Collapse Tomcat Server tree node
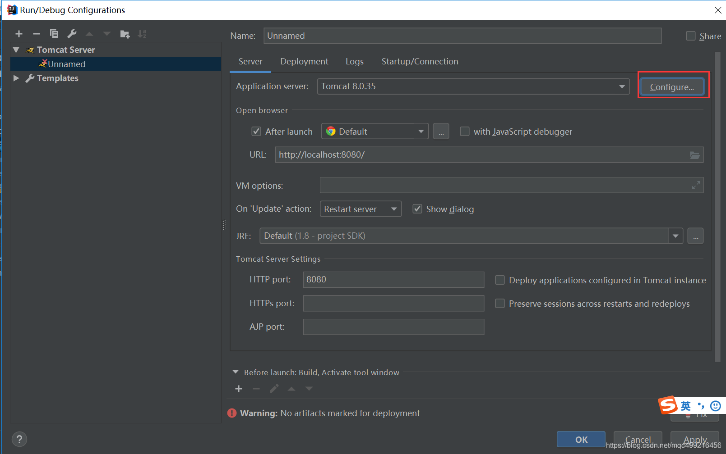Screen dimensions: 726x454 [16, 50]
